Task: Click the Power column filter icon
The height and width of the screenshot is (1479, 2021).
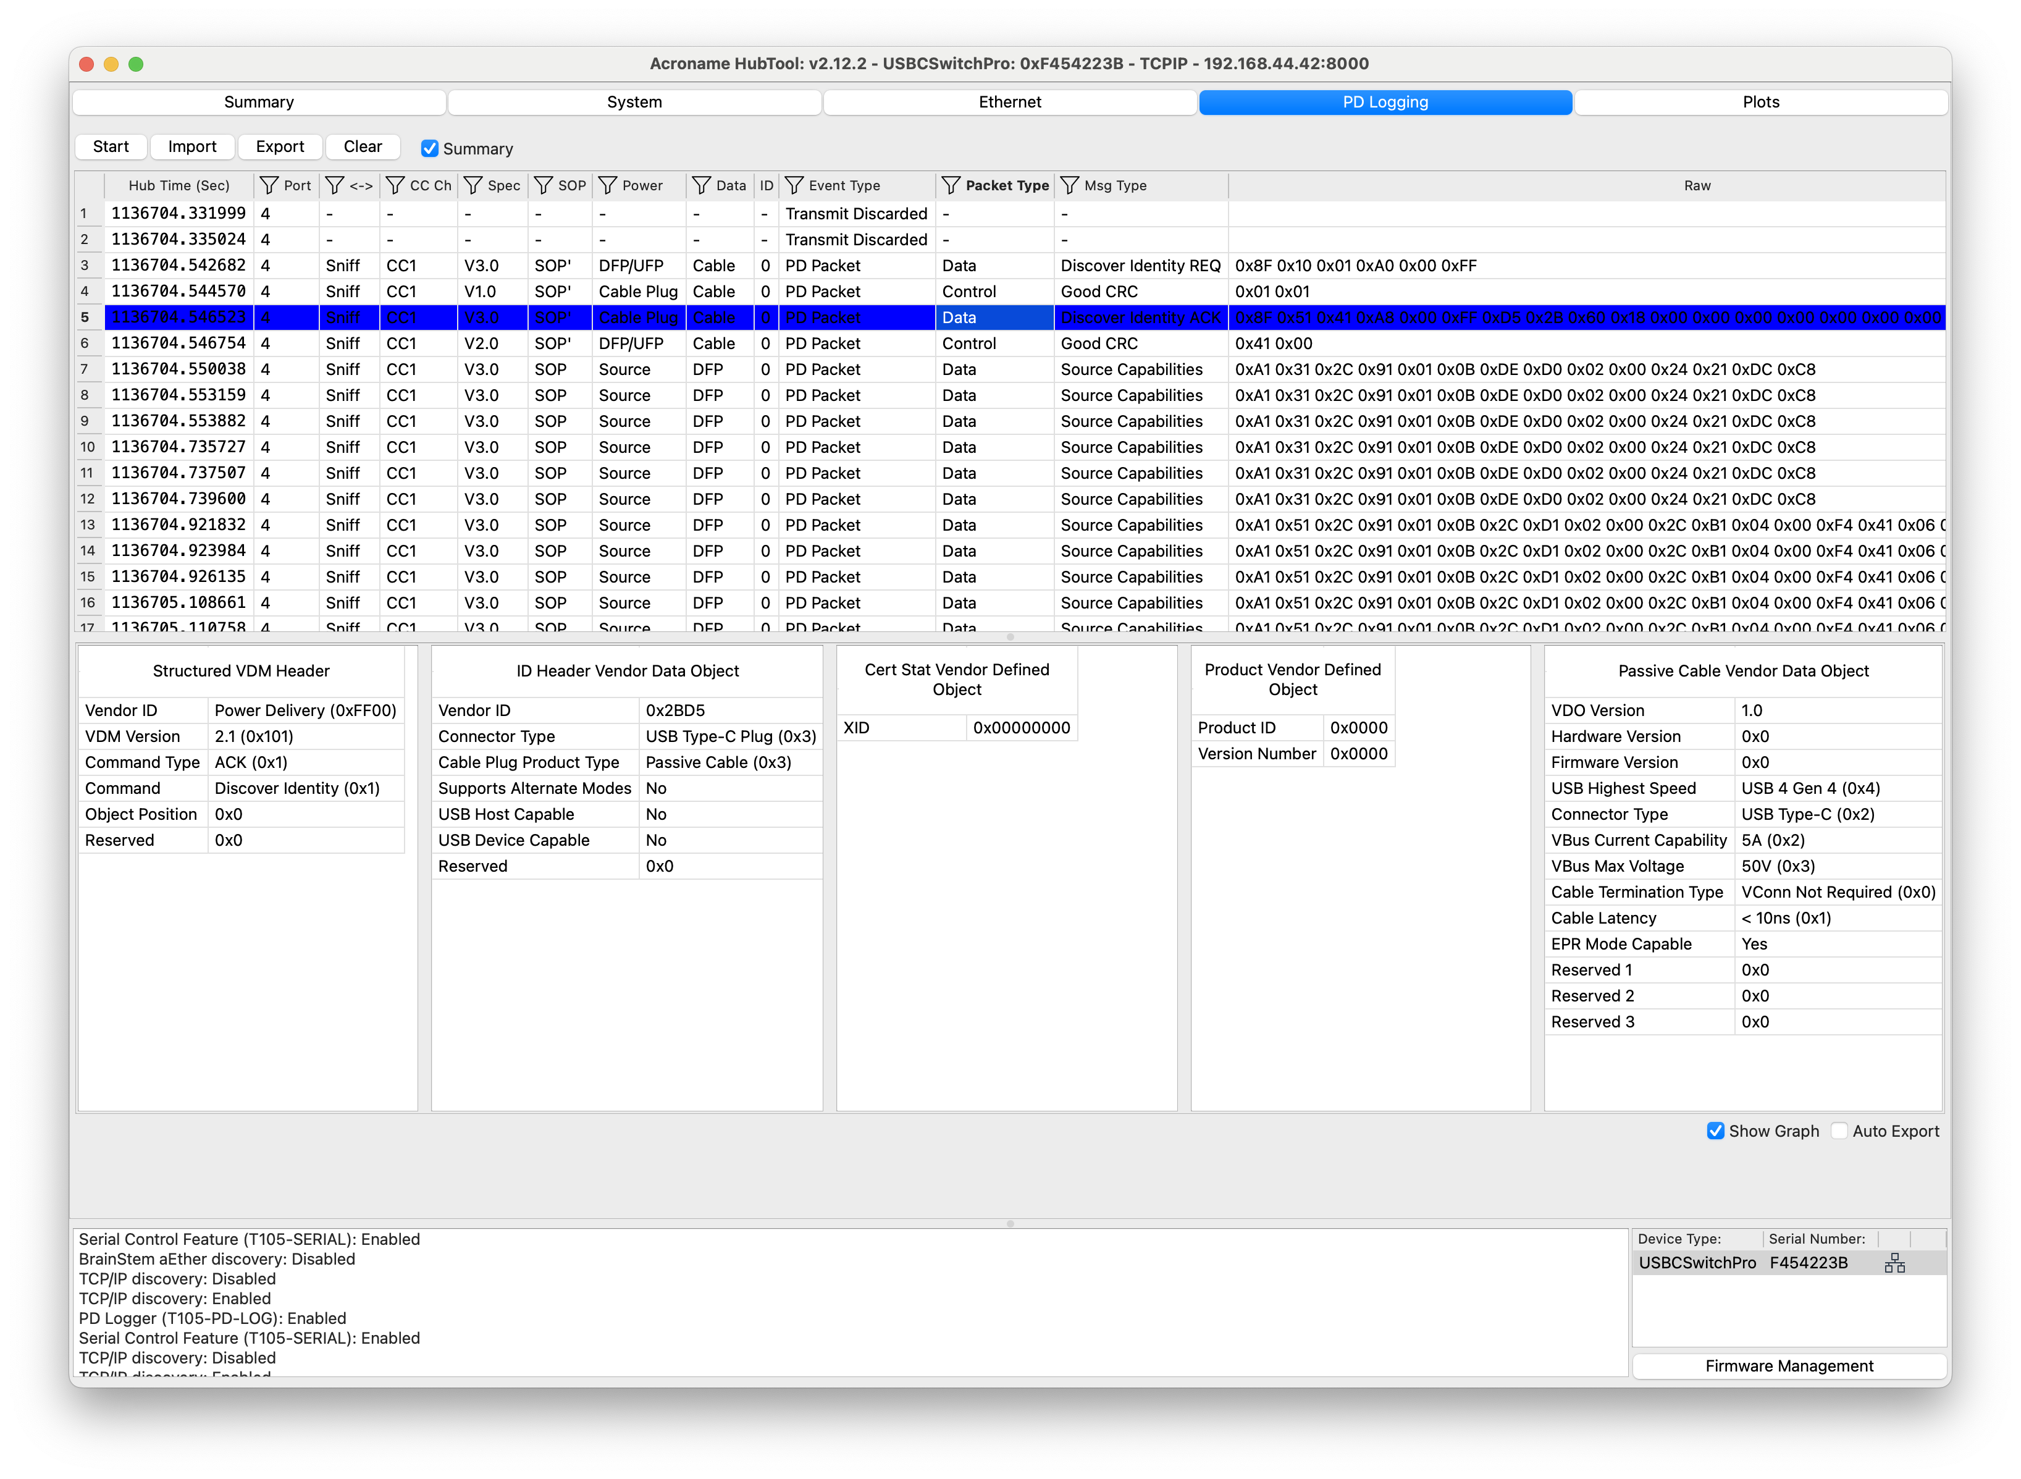Action: point(608,185)
